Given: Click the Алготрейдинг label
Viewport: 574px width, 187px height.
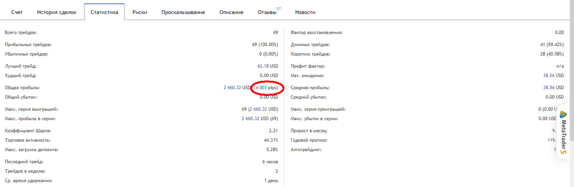Looking at the screenshot, I should point(306,150).
